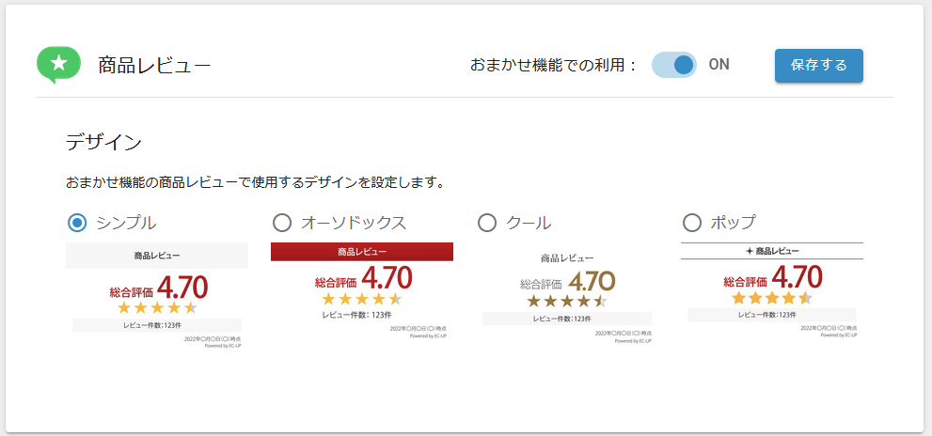This screenshot has height=436, width=932.
Task: Choose the オーソドックス design radio button
Action: tap(282, 223)
